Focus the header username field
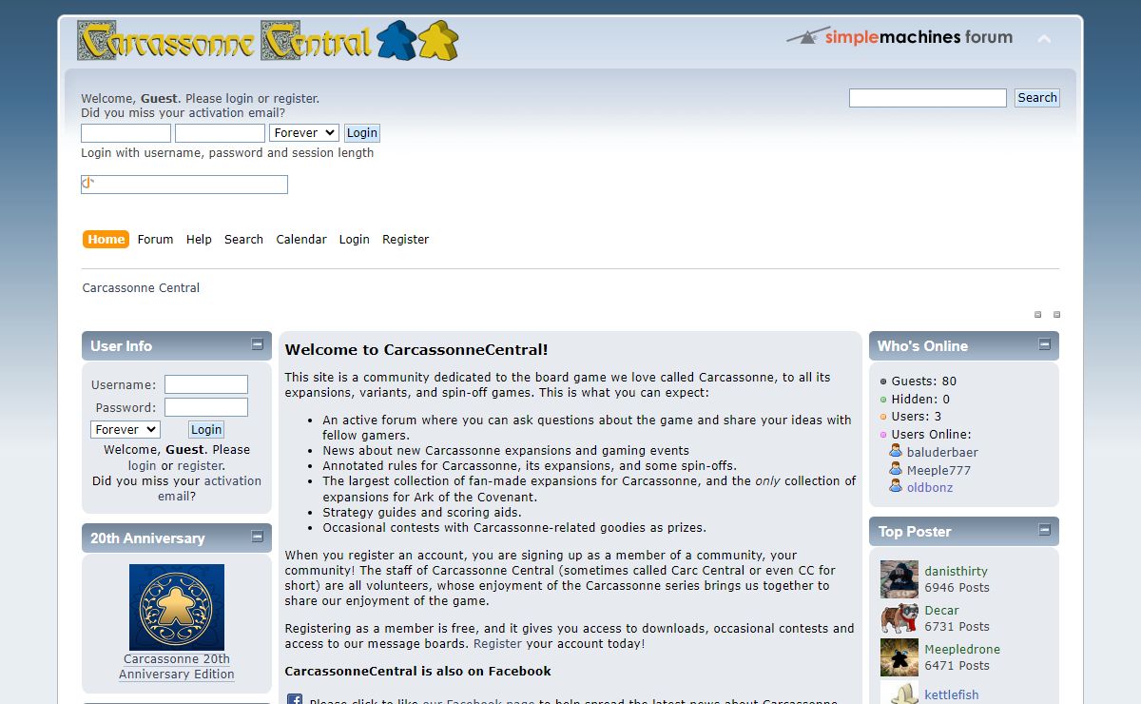The height and width of the screenshot is (704, 1141). point(126,133)
